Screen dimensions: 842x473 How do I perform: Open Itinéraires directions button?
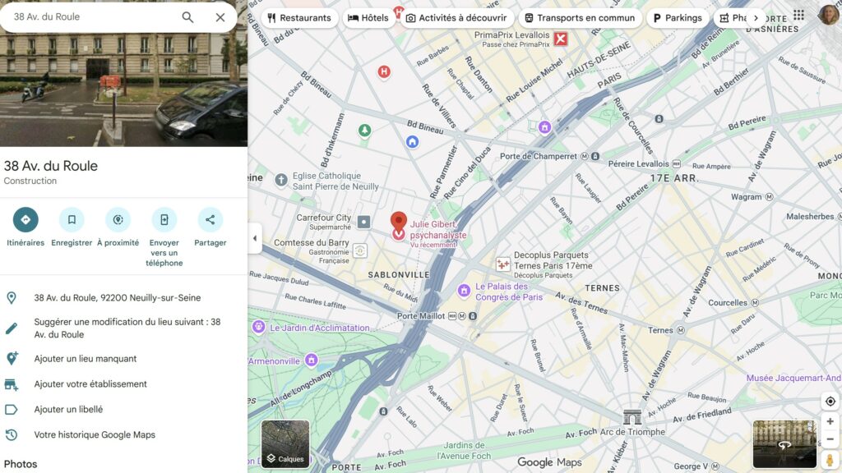[x=25, y=220]
